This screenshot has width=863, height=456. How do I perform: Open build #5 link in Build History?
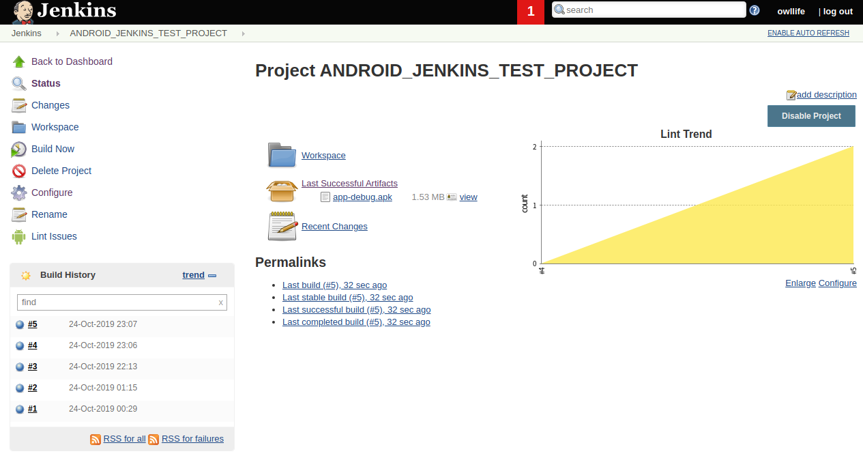[33, 324]
